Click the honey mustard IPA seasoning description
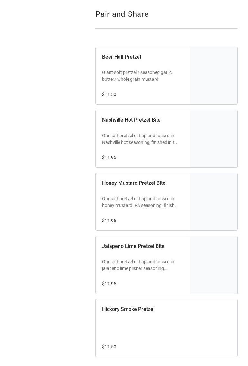Screen dimensions: 248x366 [x=139, y=202]
